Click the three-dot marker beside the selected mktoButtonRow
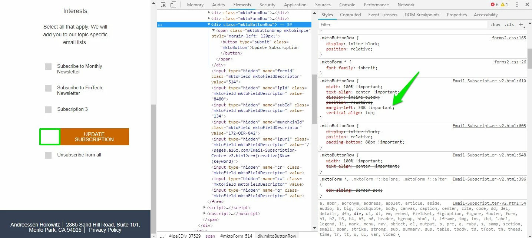The width and height of the screenshot is (532, 238). click(x=160, y=24)
